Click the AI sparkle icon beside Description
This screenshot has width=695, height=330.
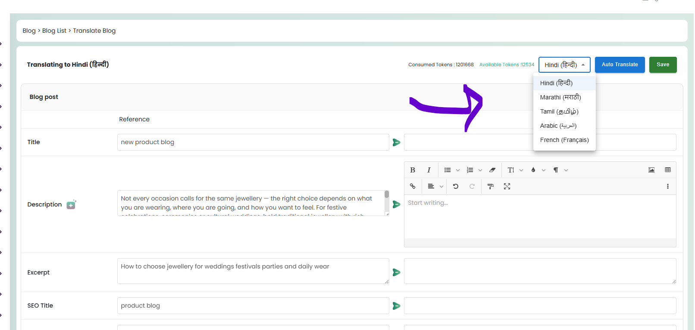(71, 204)
